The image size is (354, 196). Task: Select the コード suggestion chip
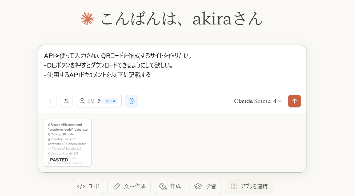click(x=88, y=186)
